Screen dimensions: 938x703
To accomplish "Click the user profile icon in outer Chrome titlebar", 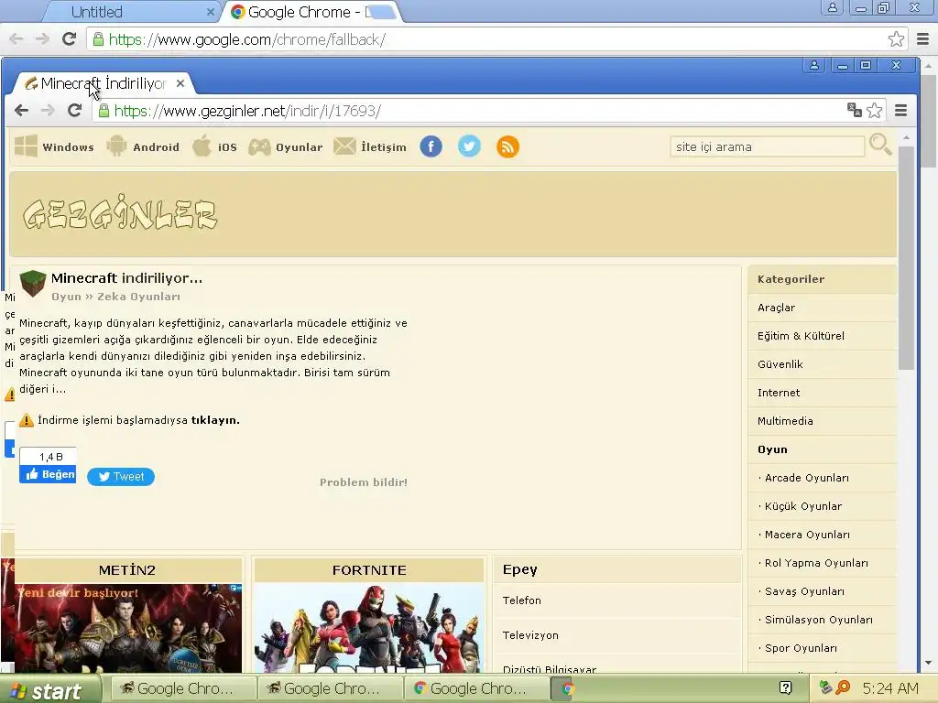I will 832,7.
